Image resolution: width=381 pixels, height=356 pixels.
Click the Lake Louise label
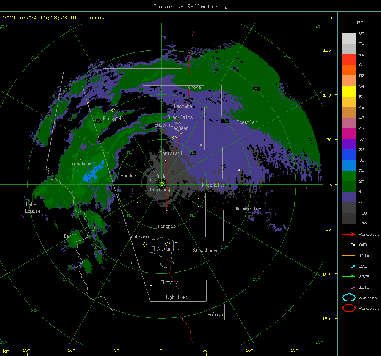tap(33, 208)
